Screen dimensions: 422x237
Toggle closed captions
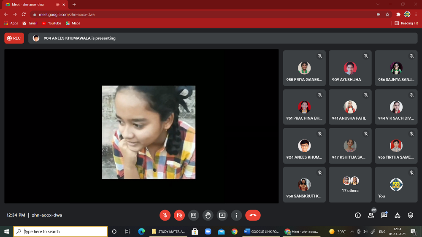(194, 215)
